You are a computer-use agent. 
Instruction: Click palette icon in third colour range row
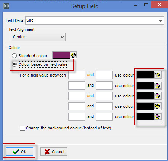(x=158, y=96)
